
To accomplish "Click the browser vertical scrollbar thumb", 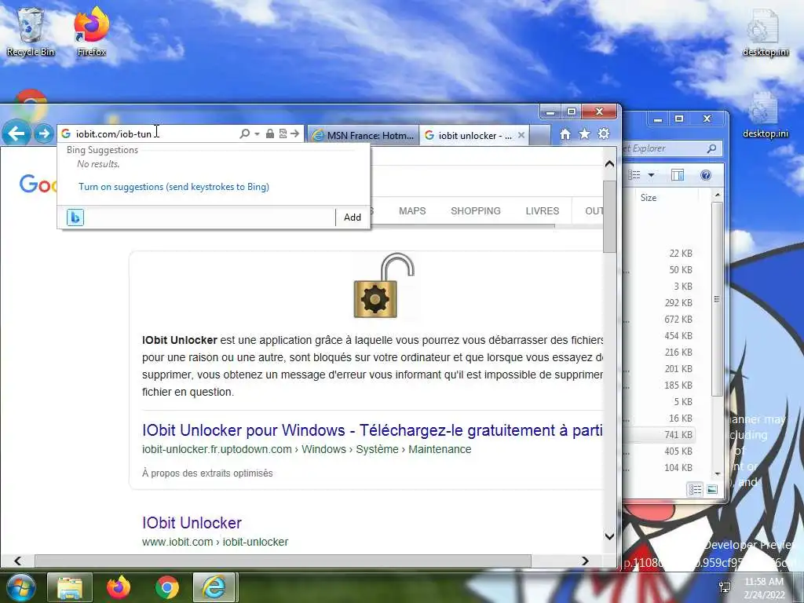I will [609, 216].
